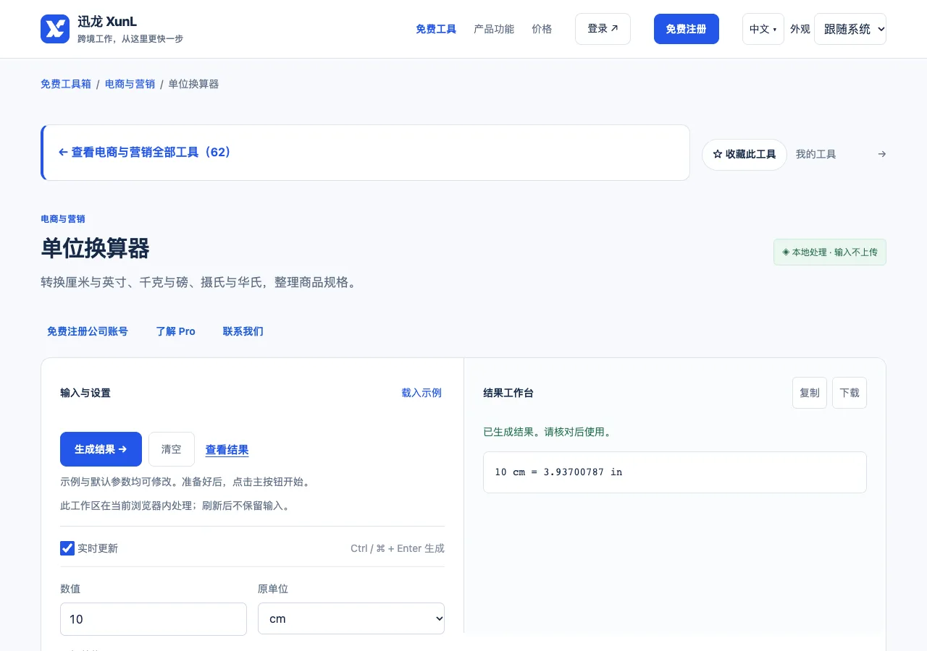Toggle the 实时更新 checkbox

[67, 548]
